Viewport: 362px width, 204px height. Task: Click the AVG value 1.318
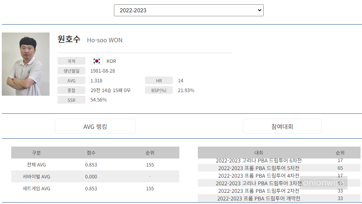pos(96,81)
